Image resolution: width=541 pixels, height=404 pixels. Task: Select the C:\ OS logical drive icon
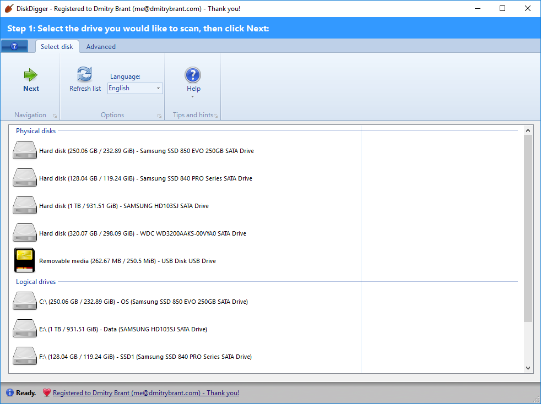pyautogui.click(x=25, y=302)
